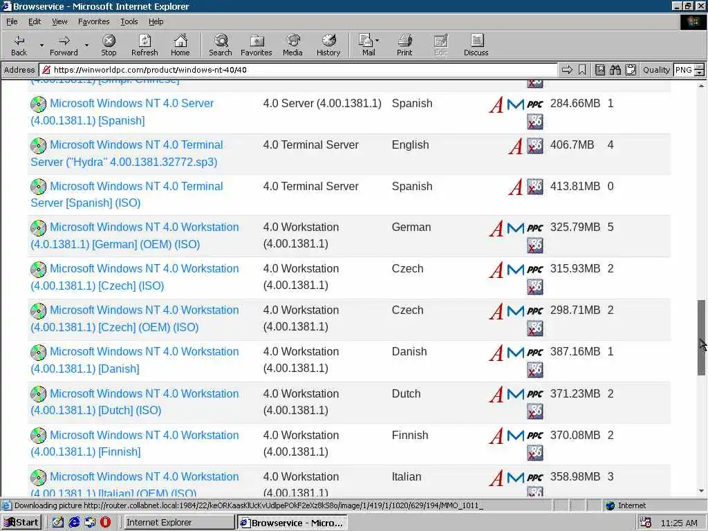708x531 pixels.
Task: Open the Windows Start button
Action: pos(21,523)
